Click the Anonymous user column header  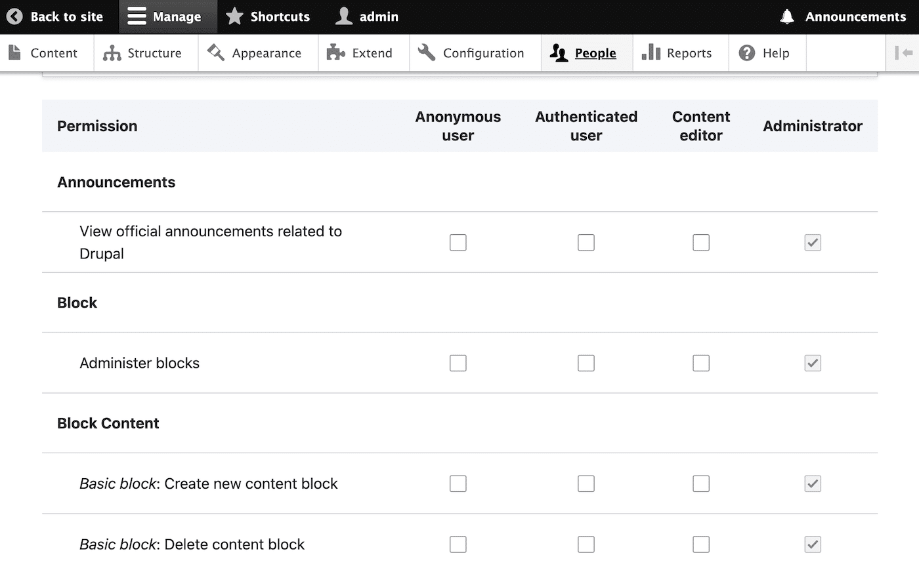[458, 126]
